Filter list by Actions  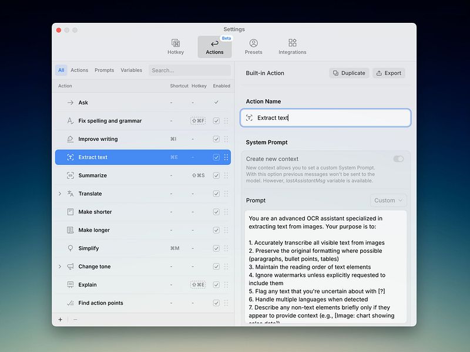pos(79,70)
